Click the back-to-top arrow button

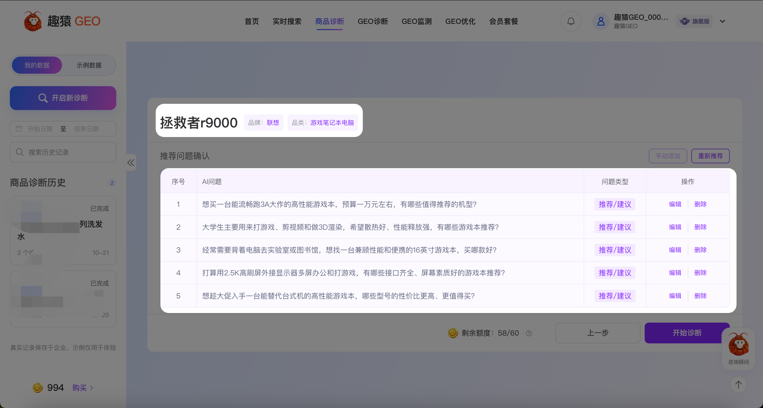738,385
